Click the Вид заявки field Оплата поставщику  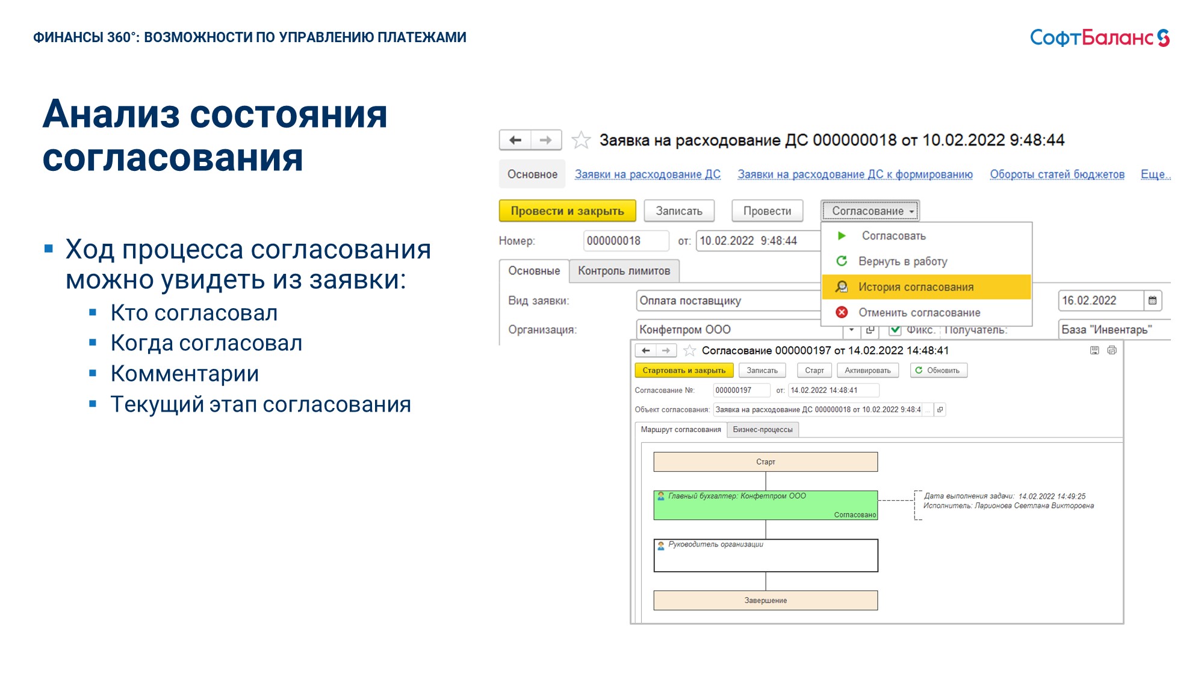(x=728, y=300)
